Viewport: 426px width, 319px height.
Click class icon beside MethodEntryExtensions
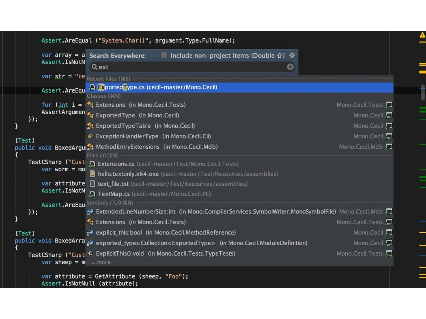pos(90,147)
